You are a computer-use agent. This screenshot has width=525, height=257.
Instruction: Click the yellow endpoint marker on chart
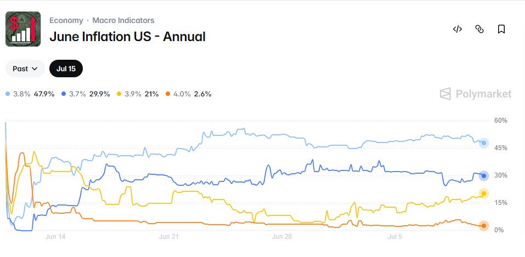click(x=483, y=193)
